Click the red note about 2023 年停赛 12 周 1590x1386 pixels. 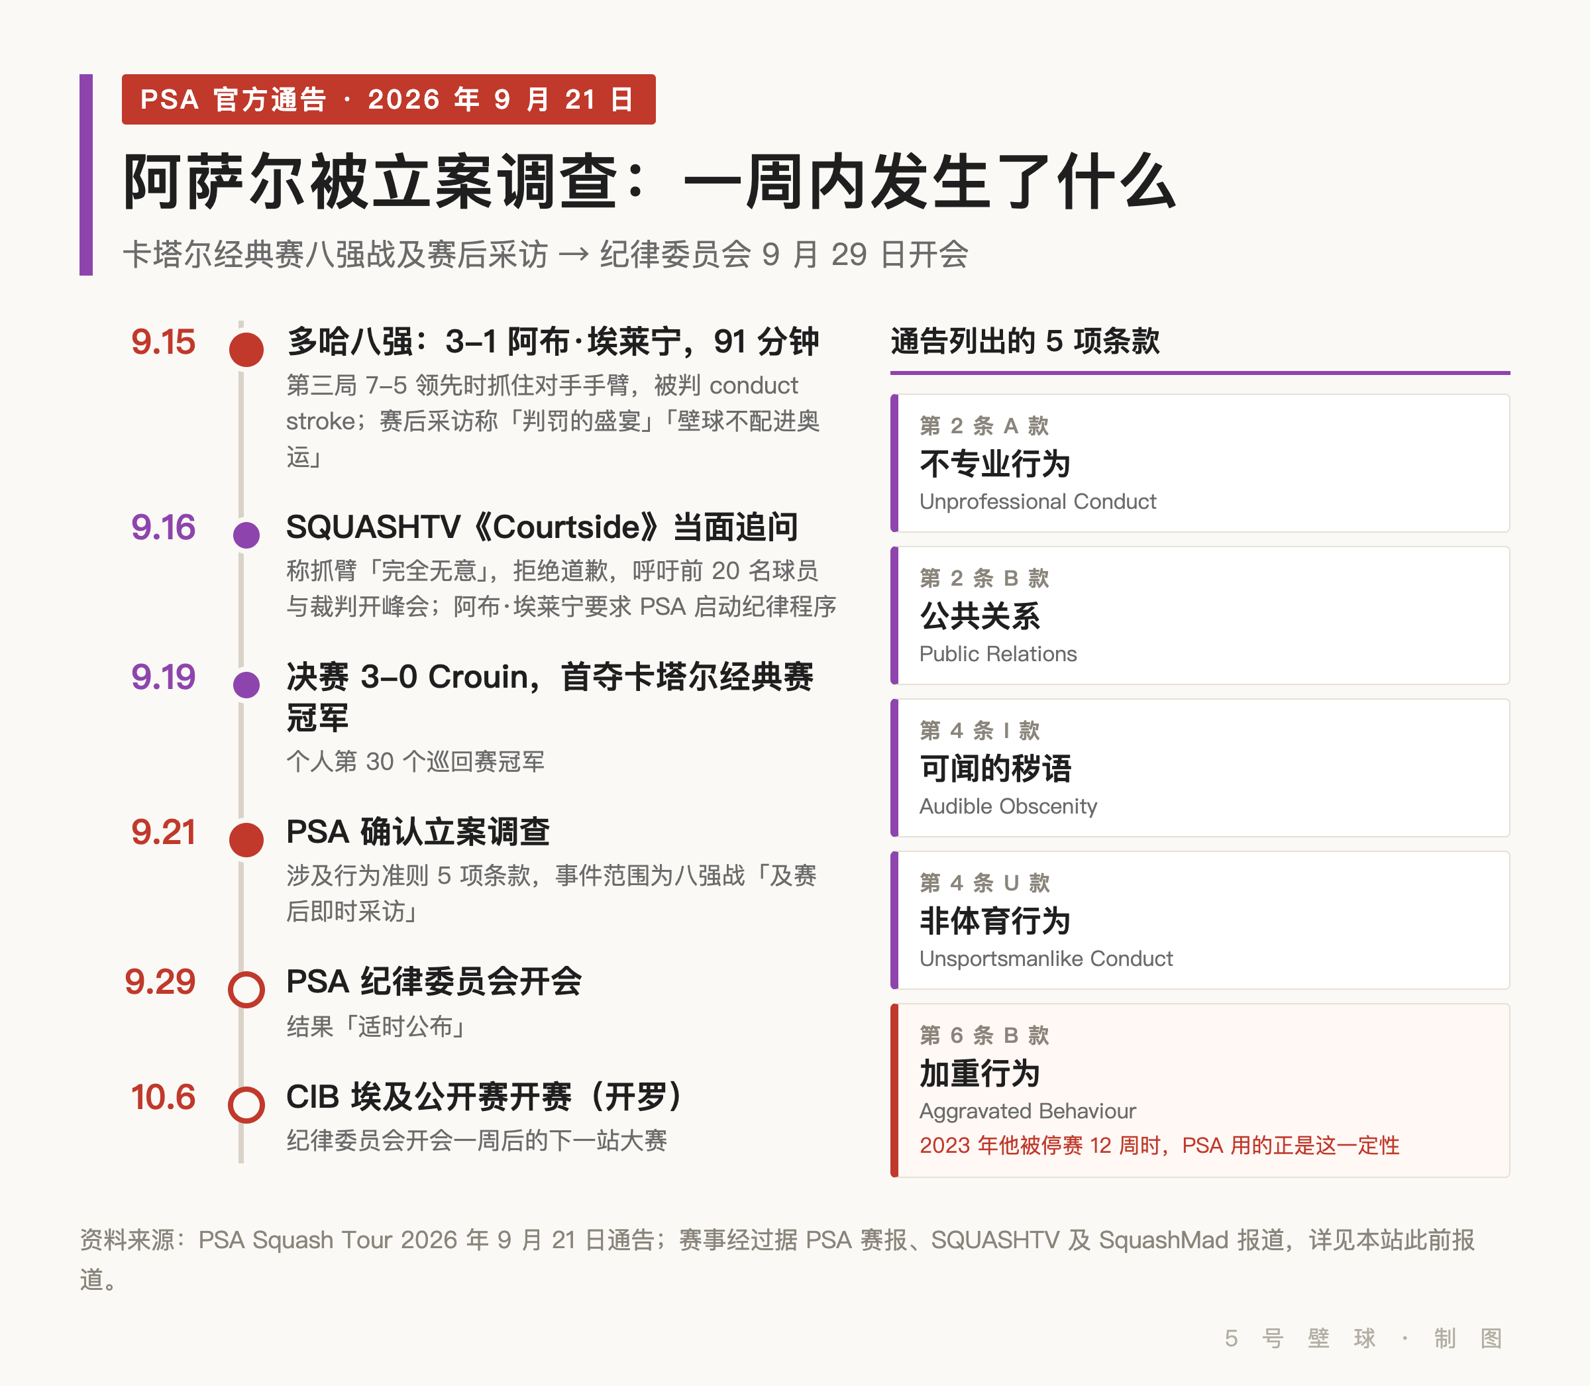[x=1159, y=1146]
